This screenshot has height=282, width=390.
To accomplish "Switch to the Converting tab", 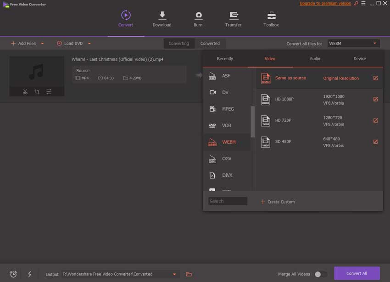I will click(179, 43).
